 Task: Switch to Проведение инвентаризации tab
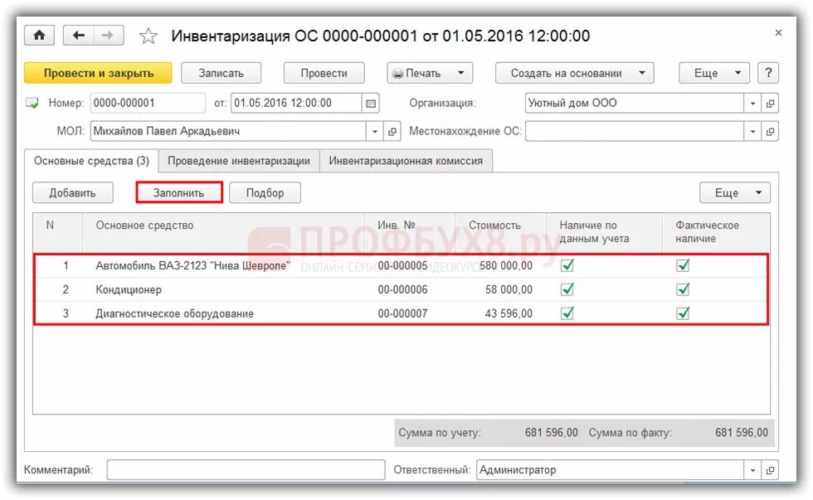click(239, 161)
